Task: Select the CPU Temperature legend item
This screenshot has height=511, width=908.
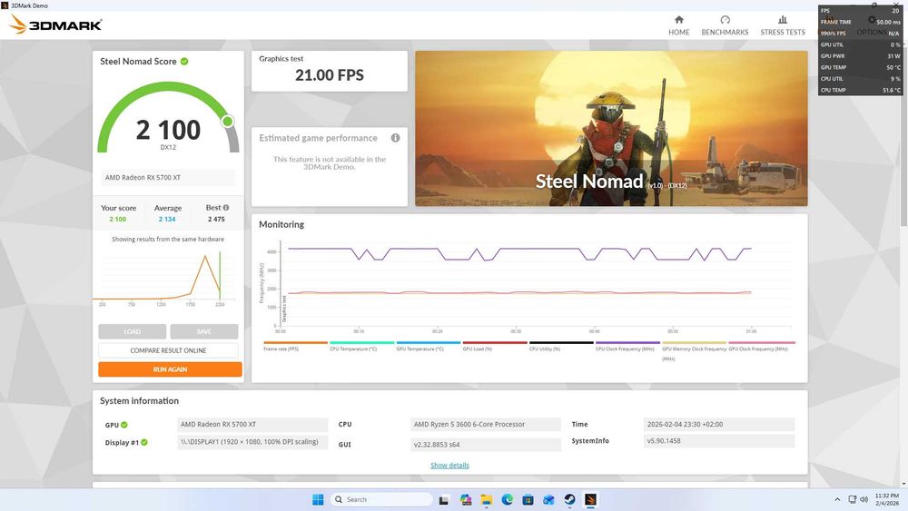Action: pyautogui.click(x=361, y=346)
